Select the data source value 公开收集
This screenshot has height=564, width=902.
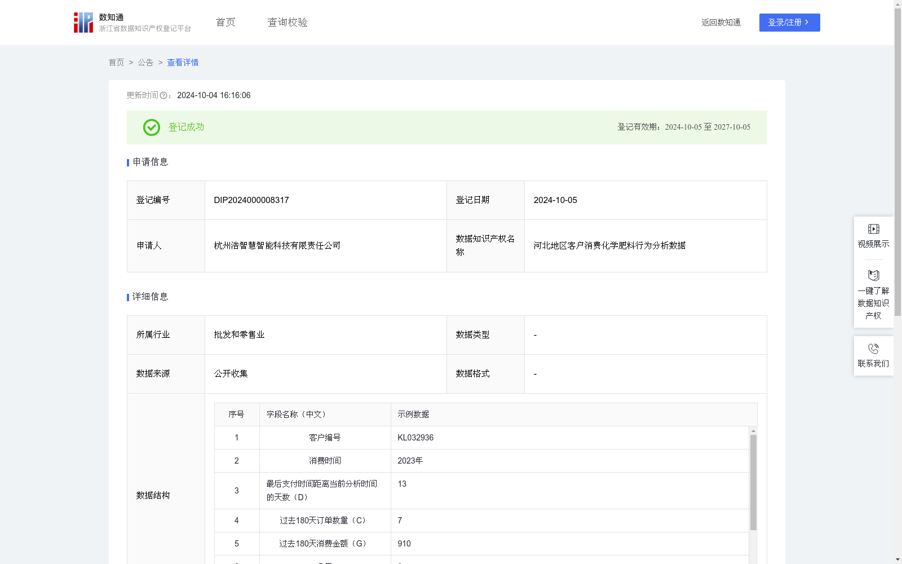231,374
